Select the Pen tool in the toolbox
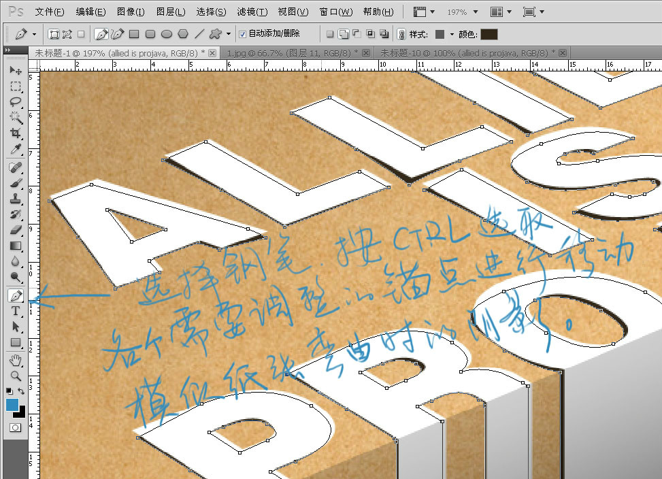 pos(16,295)
